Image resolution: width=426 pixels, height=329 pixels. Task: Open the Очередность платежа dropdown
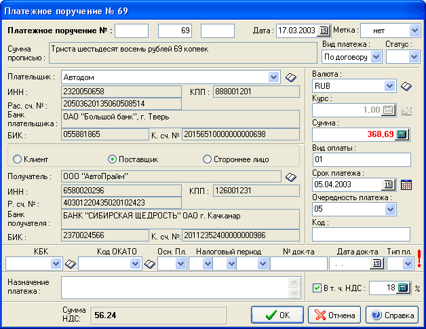390,210
